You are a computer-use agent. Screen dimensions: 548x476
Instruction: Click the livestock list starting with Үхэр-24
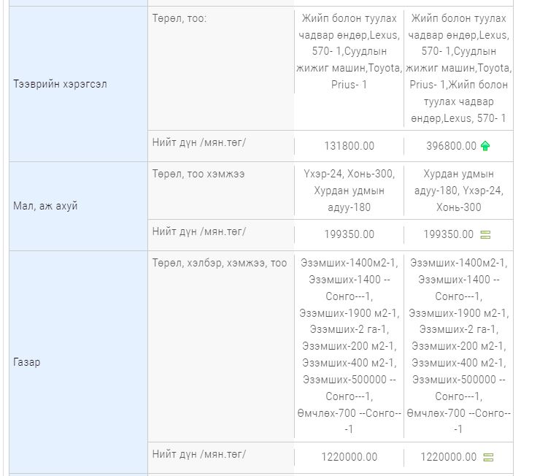click(349, 191)
